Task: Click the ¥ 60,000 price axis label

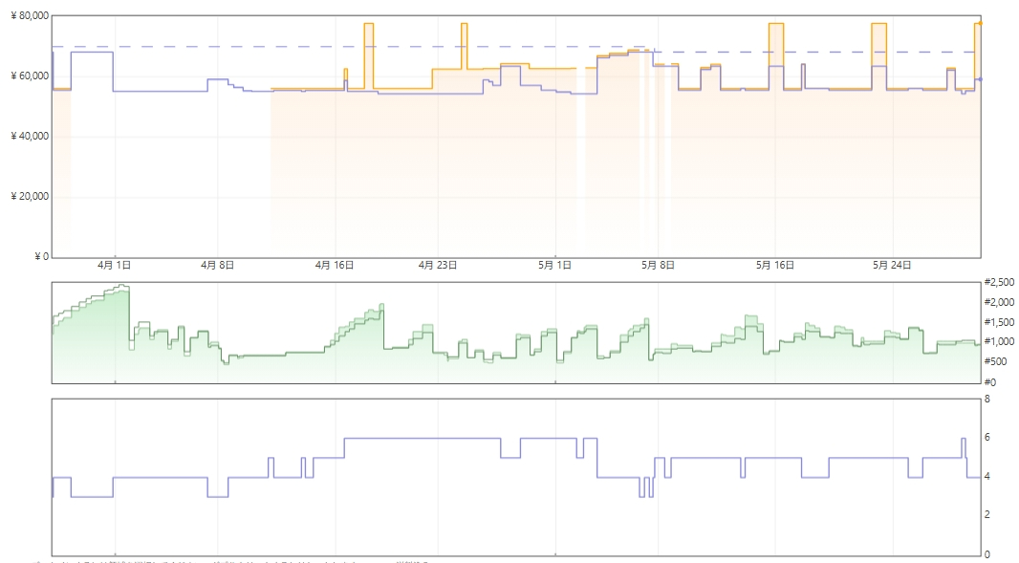Action: click(x=30, y=76)
